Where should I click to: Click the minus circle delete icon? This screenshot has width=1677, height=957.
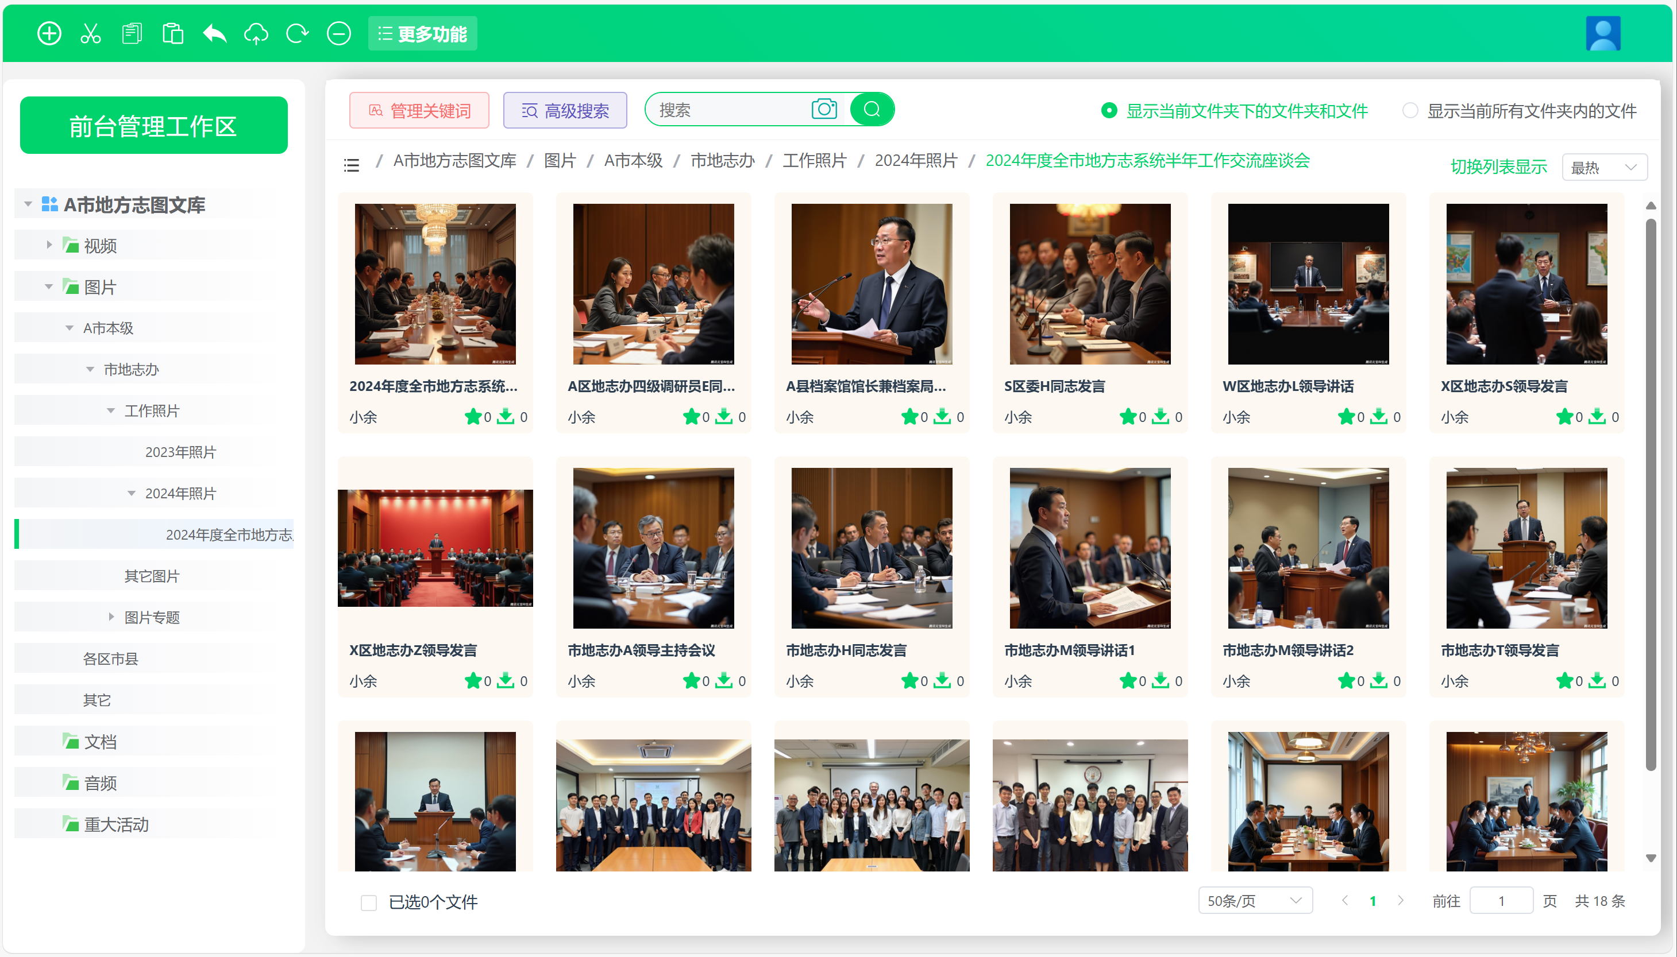click(339, 33)
